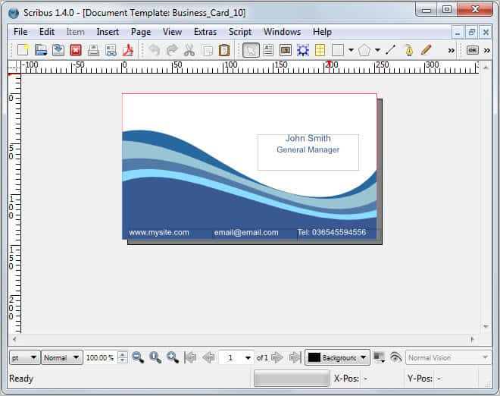Click the Tel: 036545594556 text
The width and height of the screenshot is (500, 396).
(332, 232)
